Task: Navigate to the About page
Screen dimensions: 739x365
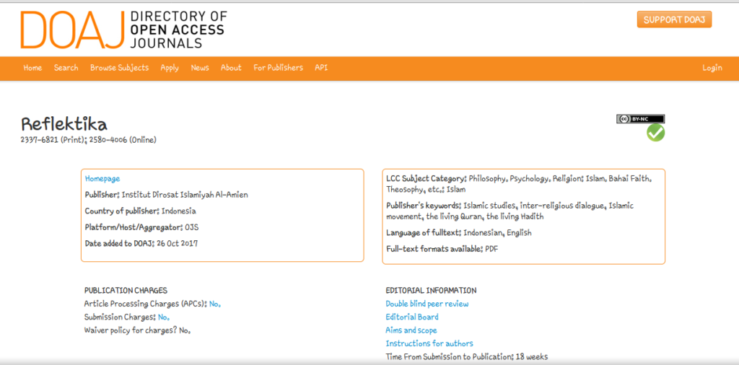Action: click(231, 68)
